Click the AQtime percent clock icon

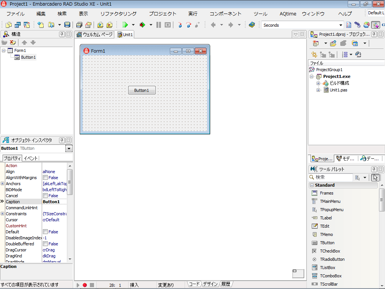[x=358, y=25]
